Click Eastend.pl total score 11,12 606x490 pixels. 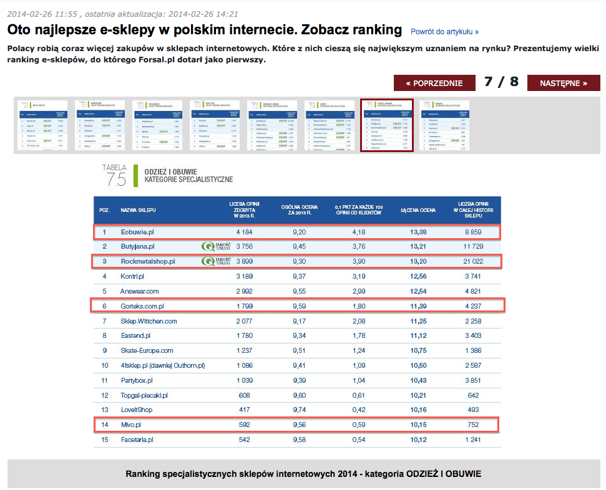(418, 335)
